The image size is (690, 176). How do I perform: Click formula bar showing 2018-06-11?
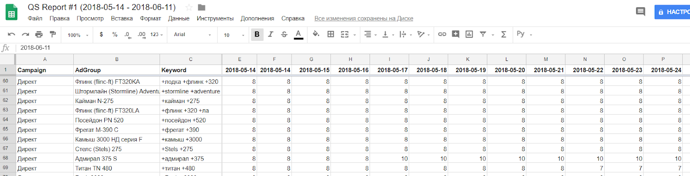pos(354,48)
